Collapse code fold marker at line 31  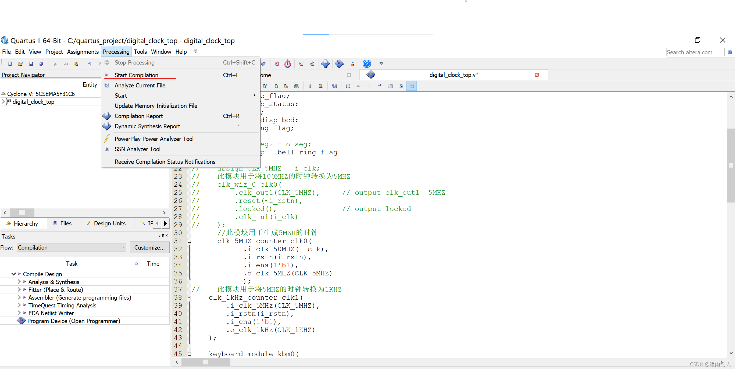point(189,241)
